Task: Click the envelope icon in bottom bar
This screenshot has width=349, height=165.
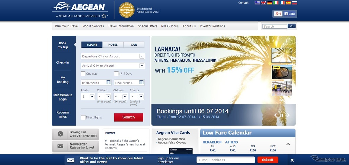Action: [71, 160]
